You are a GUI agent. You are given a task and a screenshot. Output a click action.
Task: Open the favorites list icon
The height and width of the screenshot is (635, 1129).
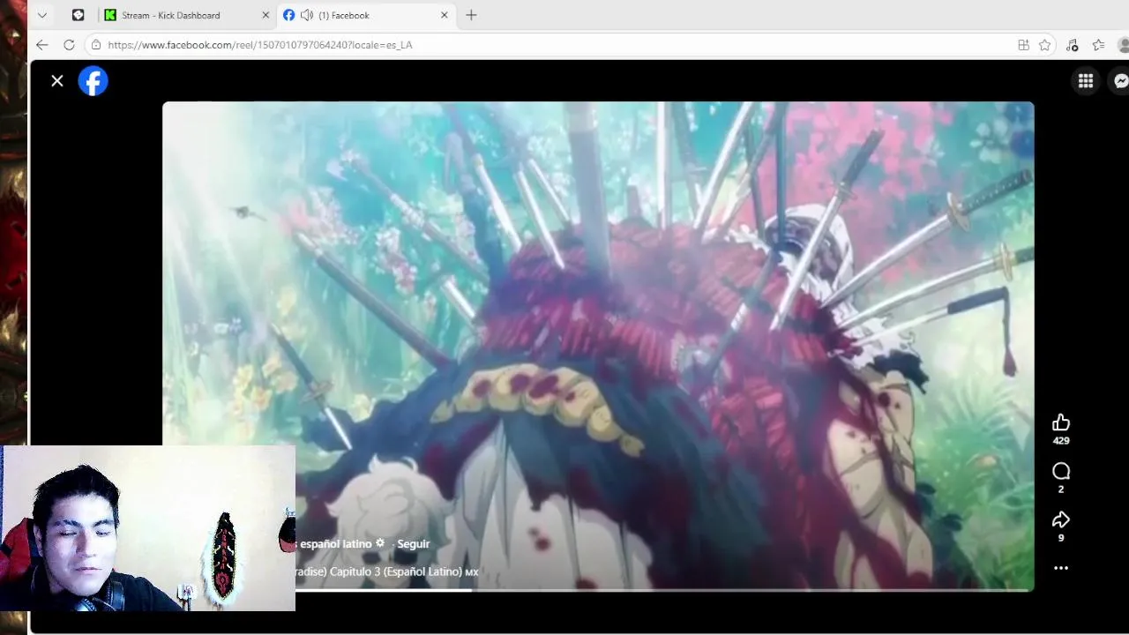click(x=1098, y=45)
